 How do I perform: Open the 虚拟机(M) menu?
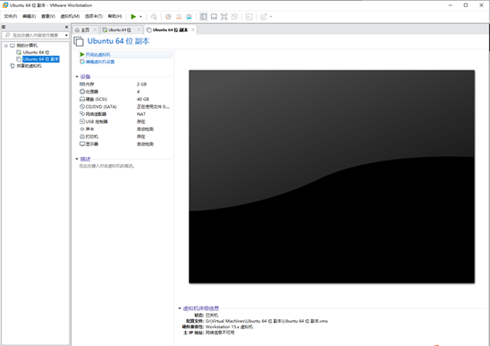click(x=70, y=16)
